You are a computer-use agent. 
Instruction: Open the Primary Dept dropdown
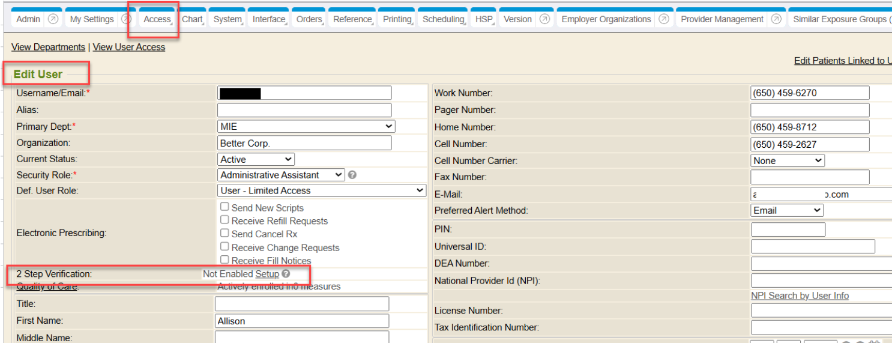pos(306,127)
